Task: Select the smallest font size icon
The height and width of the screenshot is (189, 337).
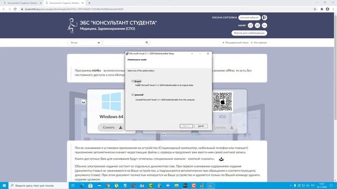Action: [251, 25]
